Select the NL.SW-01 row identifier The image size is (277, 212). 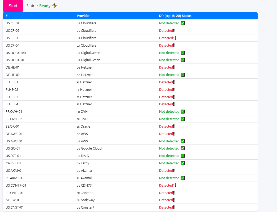[13, 200]
